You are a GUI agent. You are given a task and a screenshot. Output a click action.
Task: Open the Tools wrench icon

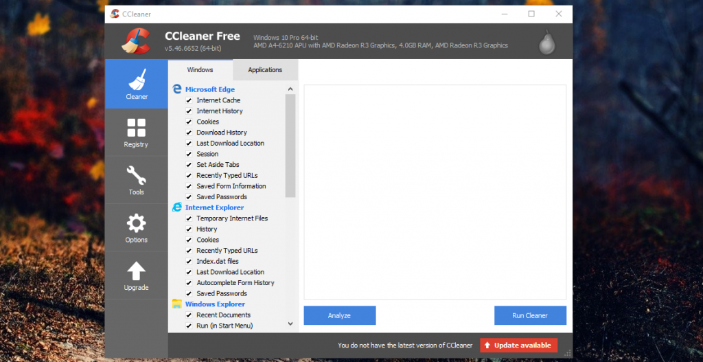coord(136,176)
